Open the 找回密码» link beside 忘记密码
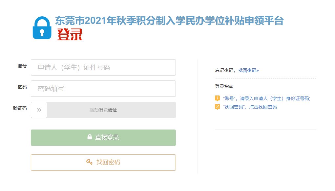 tap(248, 70)
